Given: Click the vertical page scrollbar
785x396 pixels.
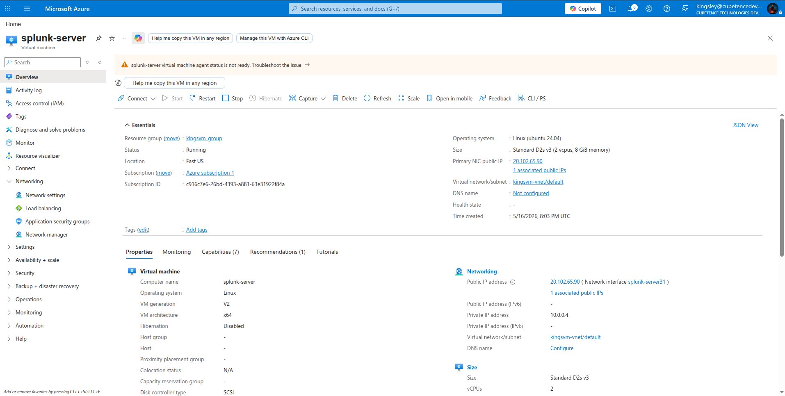Looking at the screenshot, I should [782, 188].
